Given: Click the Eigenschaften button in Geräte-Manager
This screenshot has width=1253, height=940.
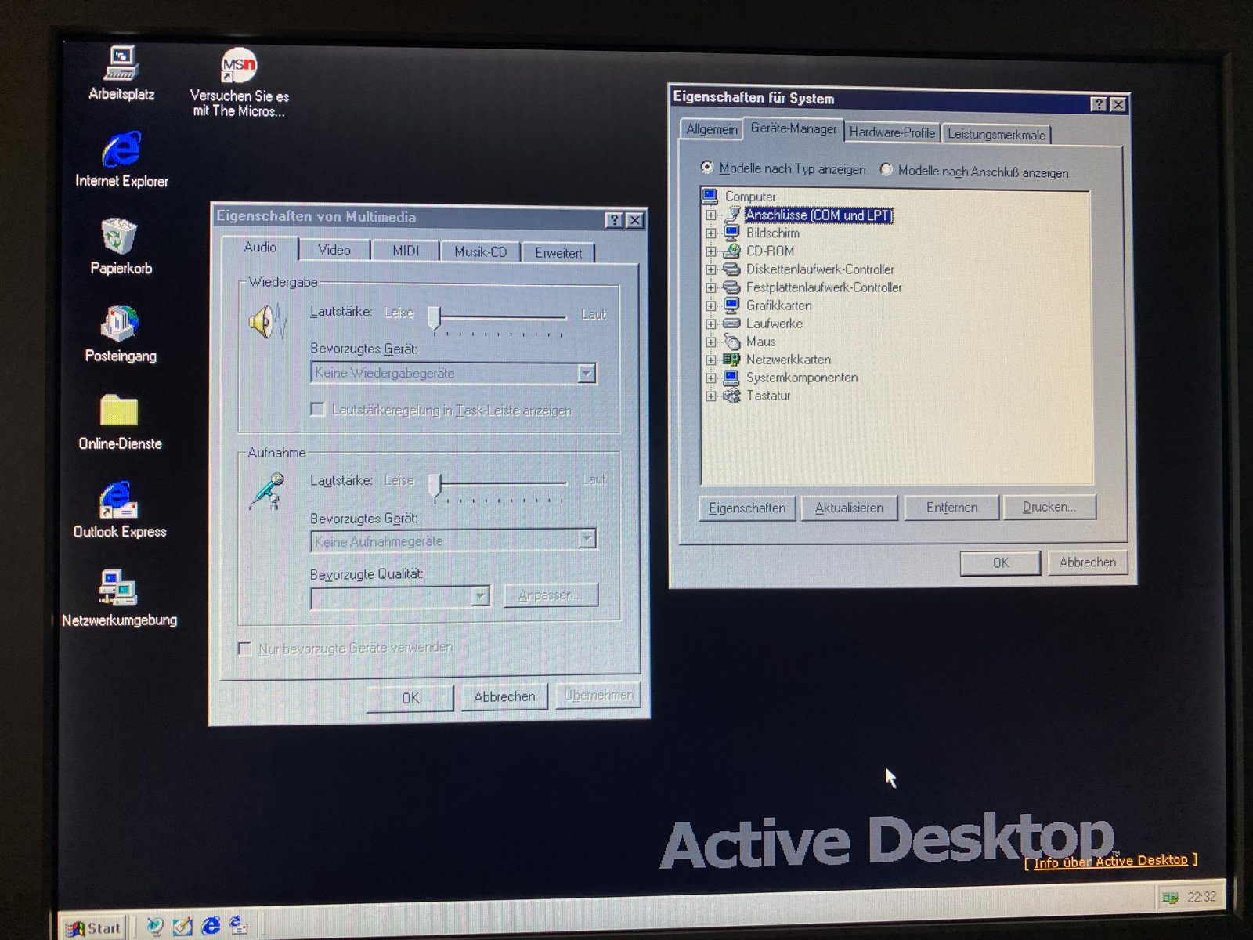Looking at the screenshot, I should [x=747, y=508].
